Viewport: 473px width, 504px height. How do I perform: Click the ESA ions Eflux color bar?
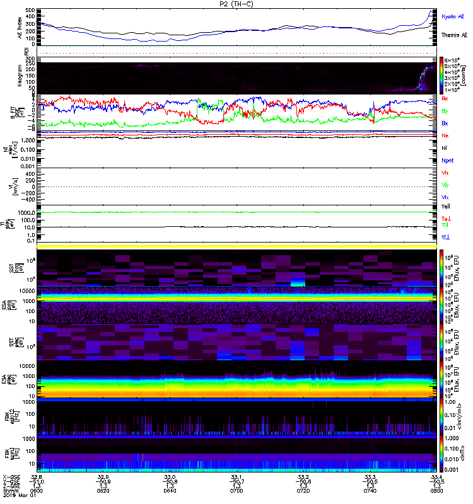coord(441,306)
